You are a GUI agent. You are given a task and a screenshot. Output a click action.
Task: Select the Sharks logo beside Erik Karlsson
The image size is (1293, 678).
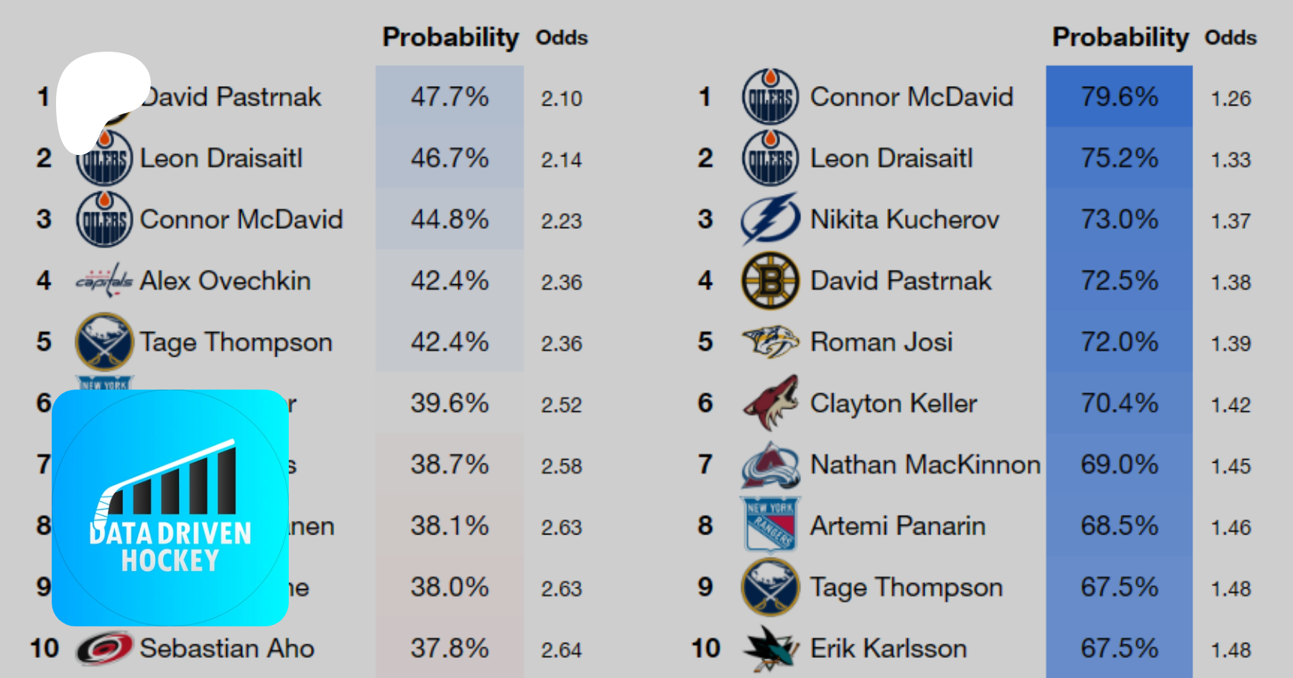click(770, 649)
